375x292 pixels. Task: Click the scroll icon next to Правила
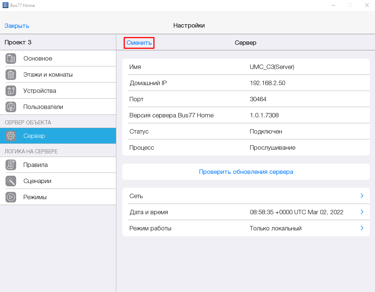(11, 165)
